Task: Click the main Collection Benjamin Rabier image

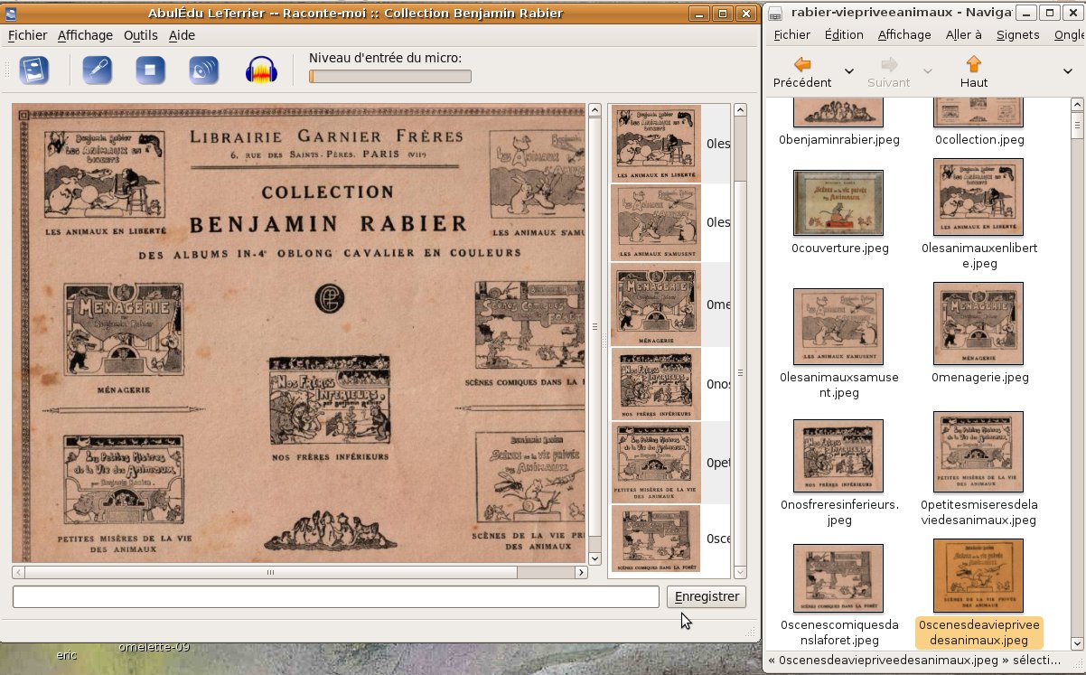Action: (299, 333)
